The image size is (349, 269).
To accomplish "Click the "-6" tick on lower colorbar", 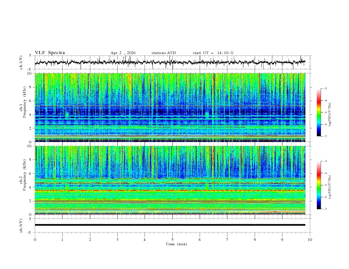I will coord(325,197).
